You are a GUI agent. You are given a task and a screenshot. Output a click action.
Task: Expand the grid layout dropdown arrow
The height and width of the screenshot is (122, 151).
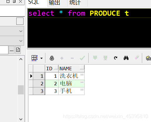click(x=41, y=58)
